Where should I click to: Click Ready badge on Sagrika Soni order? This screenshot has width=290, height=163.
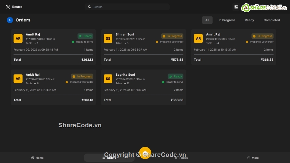pos(175,76)
